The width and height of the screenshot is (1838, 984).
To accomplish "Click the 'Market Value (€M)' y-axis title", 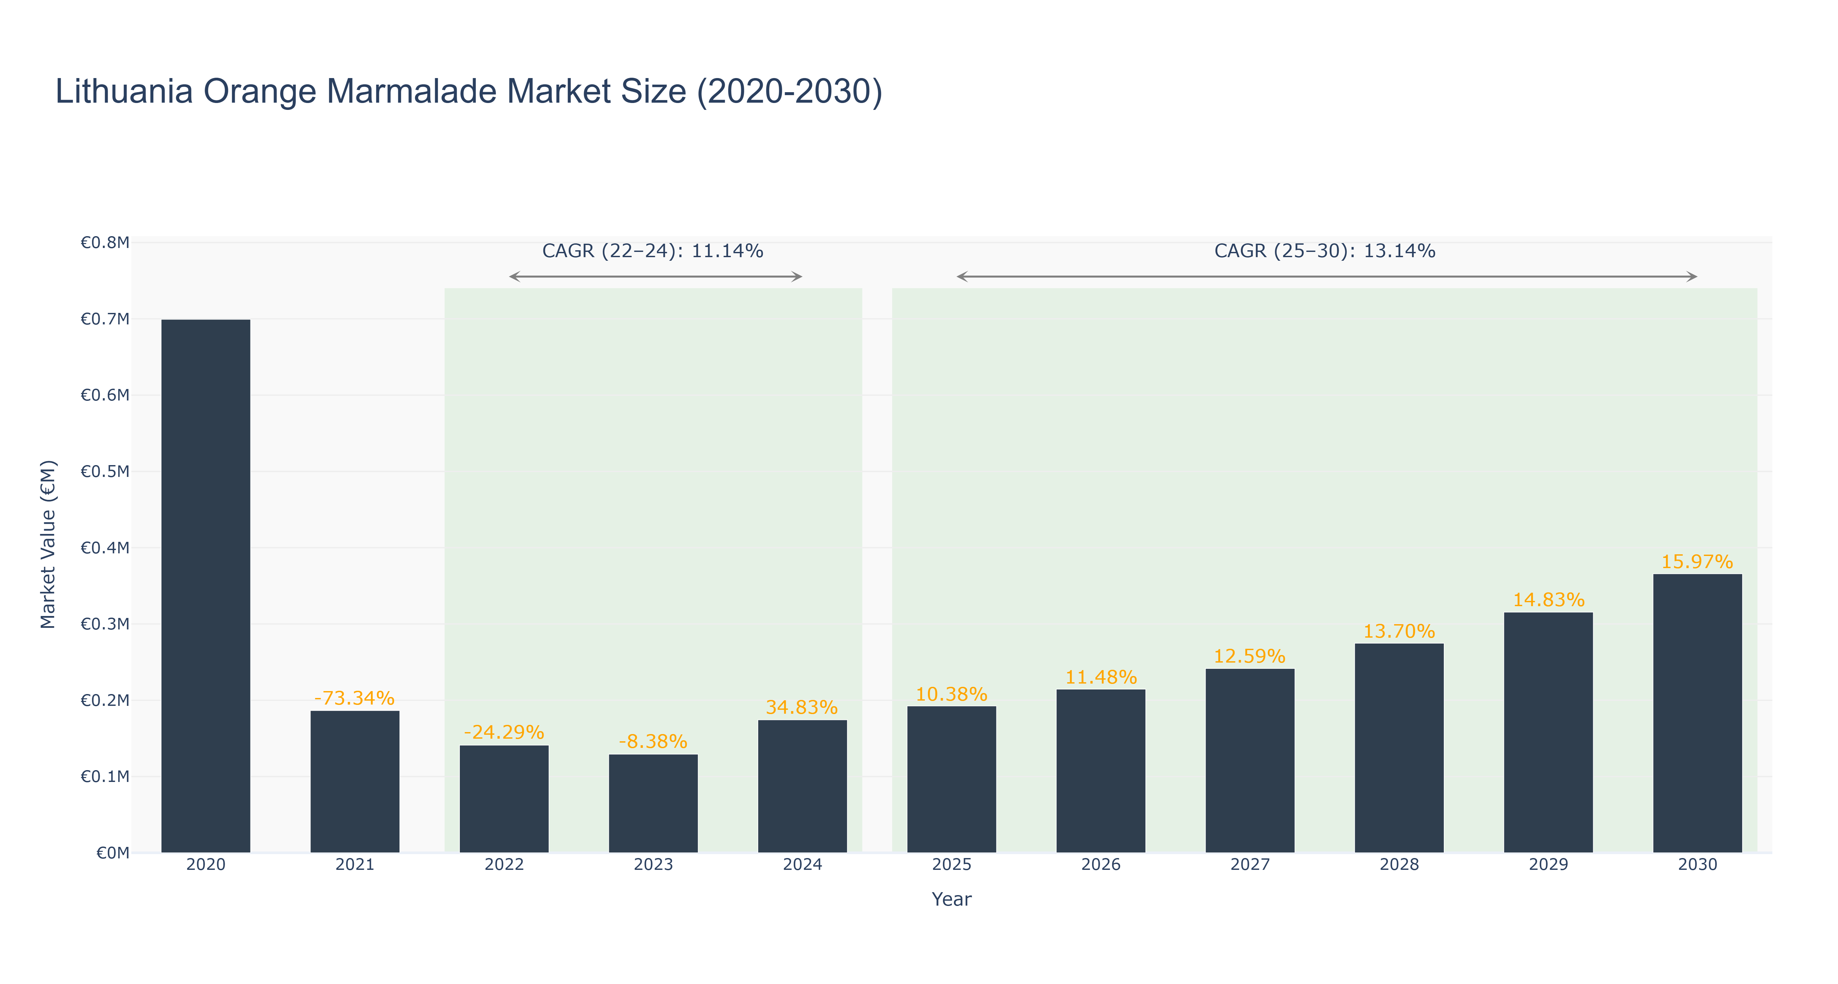I will click(48, 545).
